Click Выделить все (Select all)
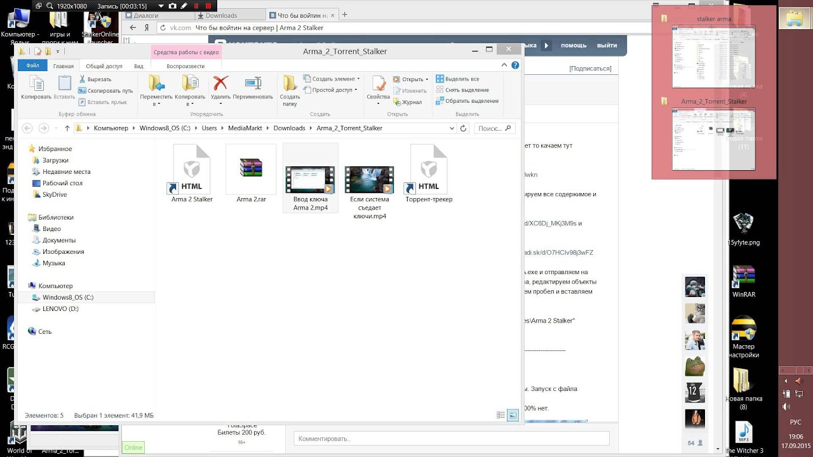 pyautogui.click(x=457, y=79)
